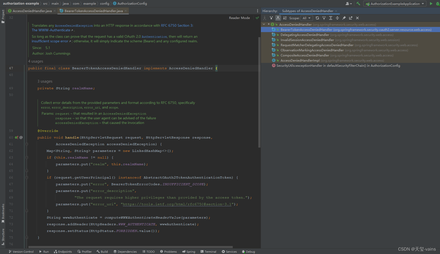440x254 pixels.
Task: Open AuthorizationExampleApplication run configuration dropdown
Action: pyautogui.click(x=395, y=4)
